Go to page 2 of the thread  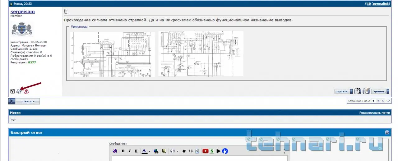(378, 101)
